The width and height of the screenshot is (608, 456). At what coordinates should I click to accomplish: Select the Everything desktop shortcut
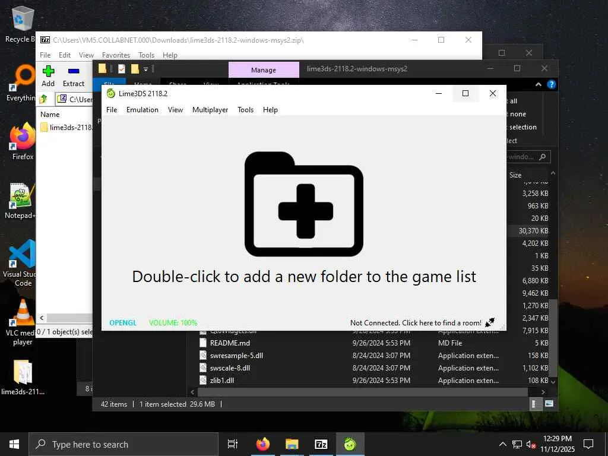(x=21, y=83)
